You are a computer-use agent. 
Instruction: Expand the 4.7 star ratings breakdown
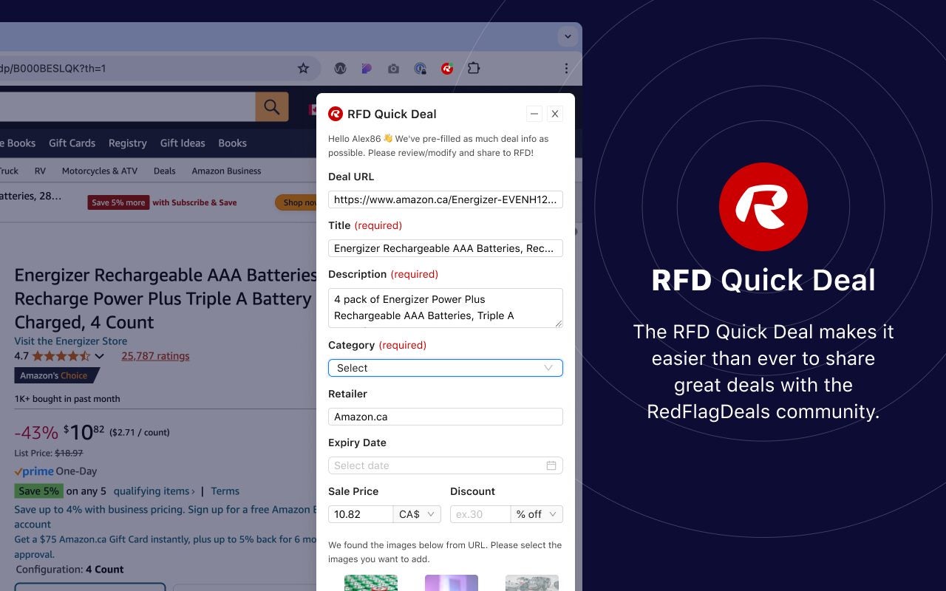pyautogui.click(x=100, y=355)
